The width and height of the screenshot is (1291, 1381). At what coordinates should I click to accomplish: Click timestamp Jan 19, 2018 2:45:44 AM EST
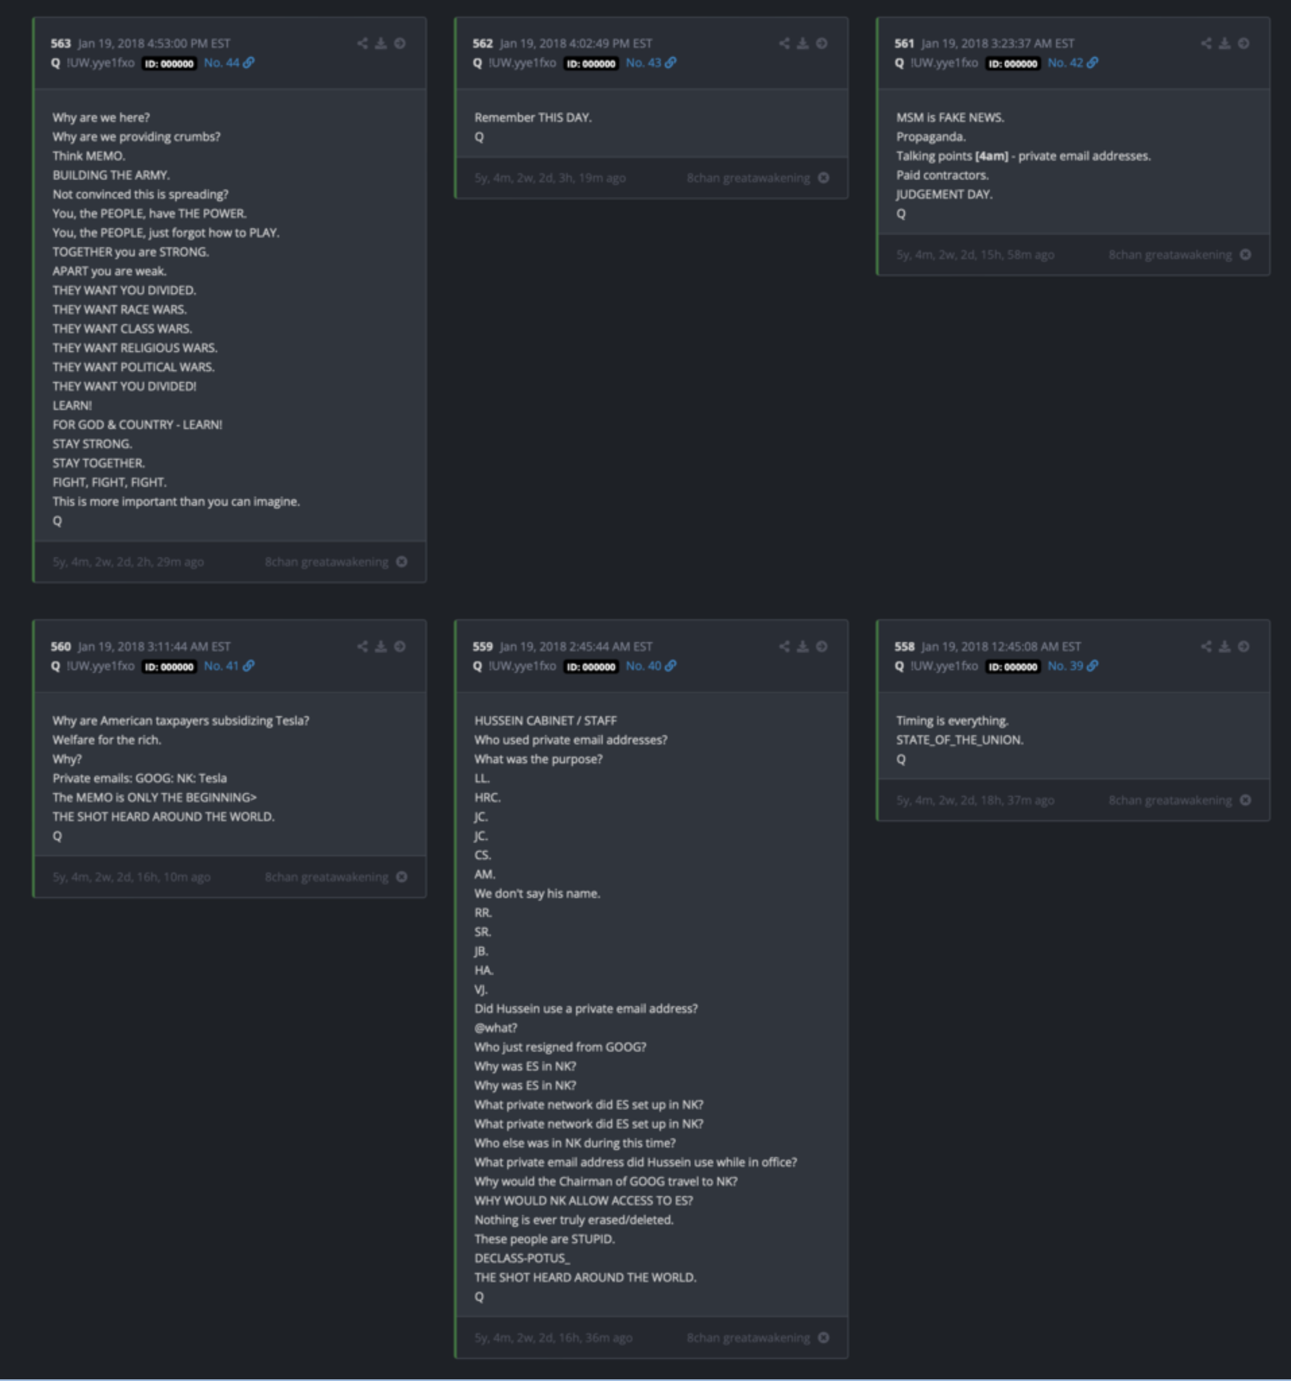(x=577, y=647)
